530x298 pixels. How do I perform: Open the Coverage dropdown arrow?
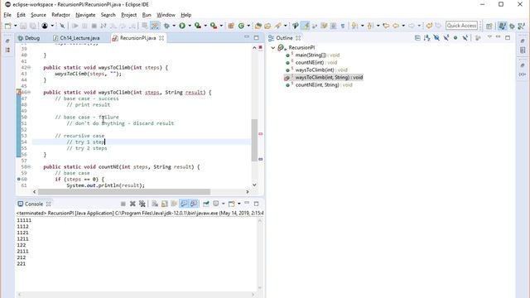[205, 26]
